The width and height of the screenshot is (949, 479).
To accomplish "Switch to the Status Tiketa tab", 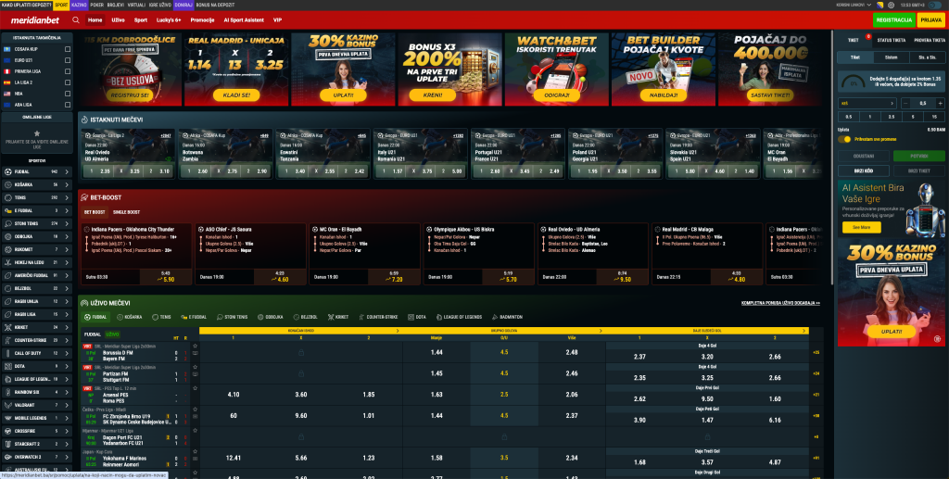I will [x=891, y=40].
